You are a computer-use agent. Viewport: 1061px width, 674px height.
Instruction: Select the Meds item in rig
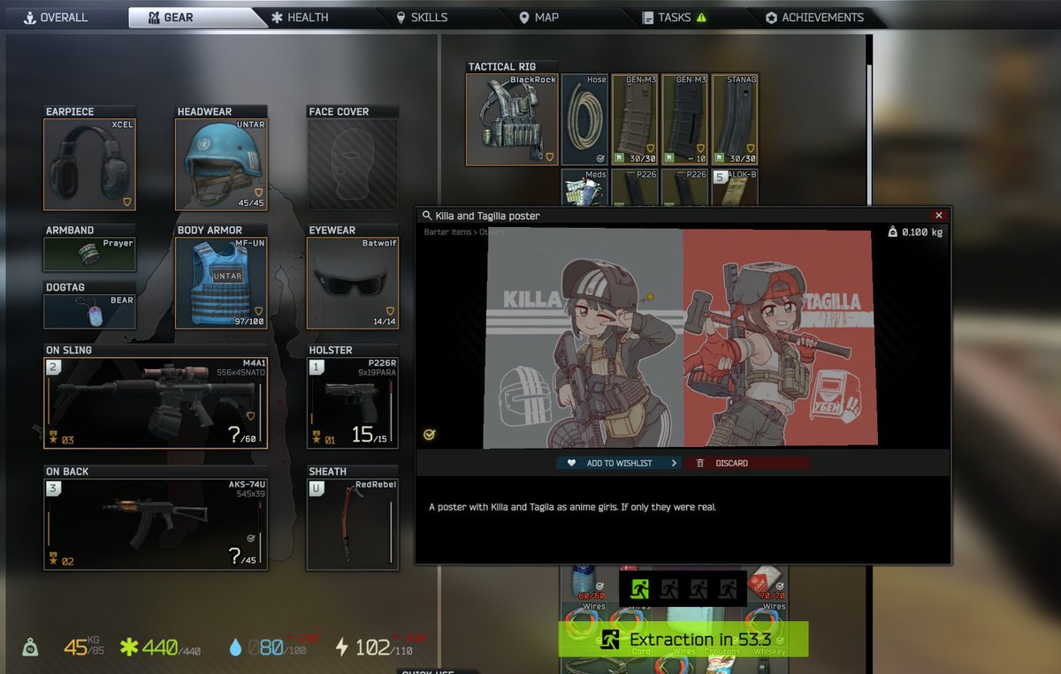pos(585,188)
